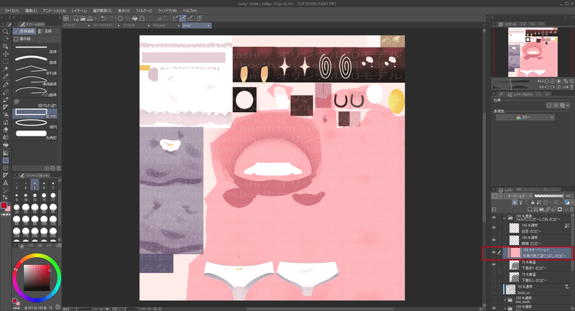Select the Auto select magic wand tool
Screen dimensions: 575x311
6,69
